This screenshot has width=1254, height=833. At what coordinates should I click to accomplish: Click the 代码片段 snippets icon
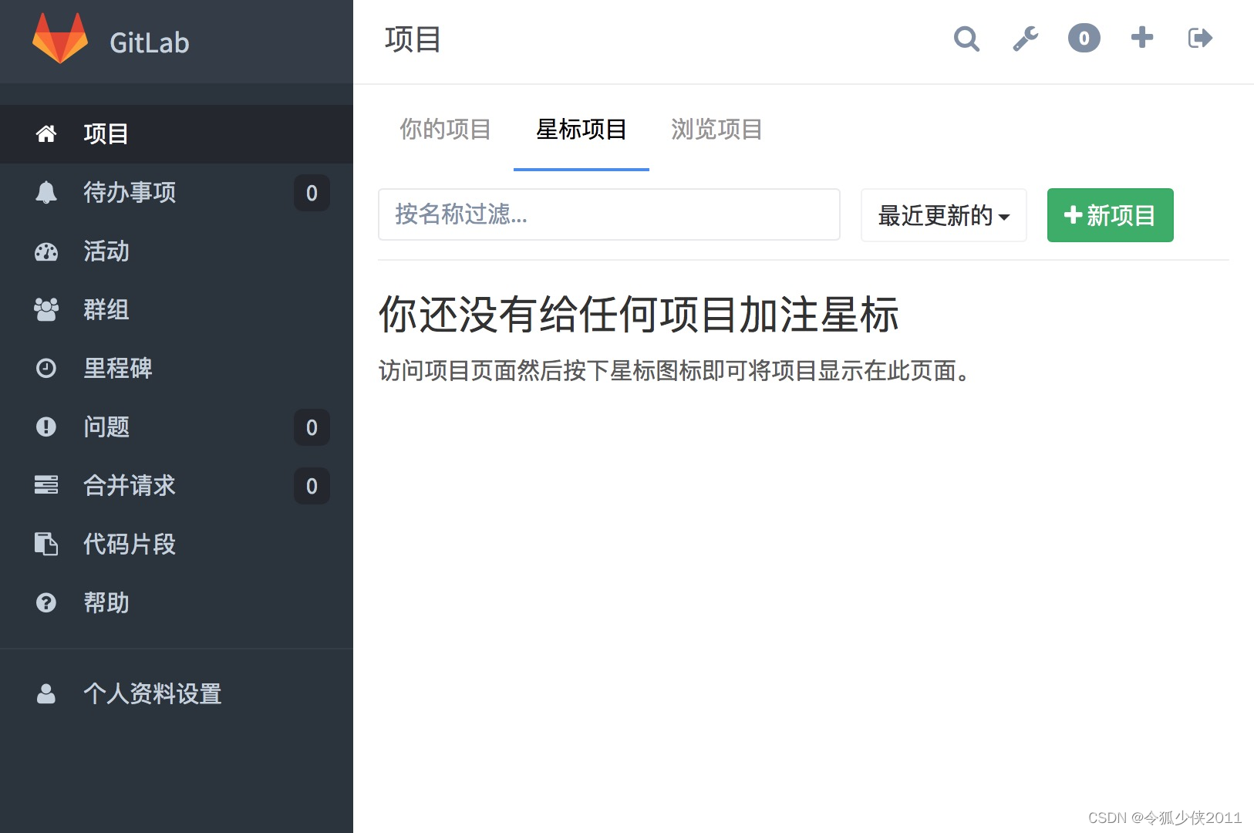(x=46, y=545)
